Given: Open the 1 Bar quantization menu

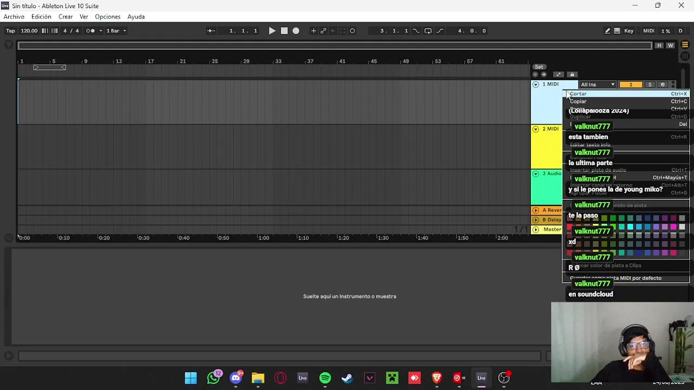Looking at the screenshot, I should (116, 31).
